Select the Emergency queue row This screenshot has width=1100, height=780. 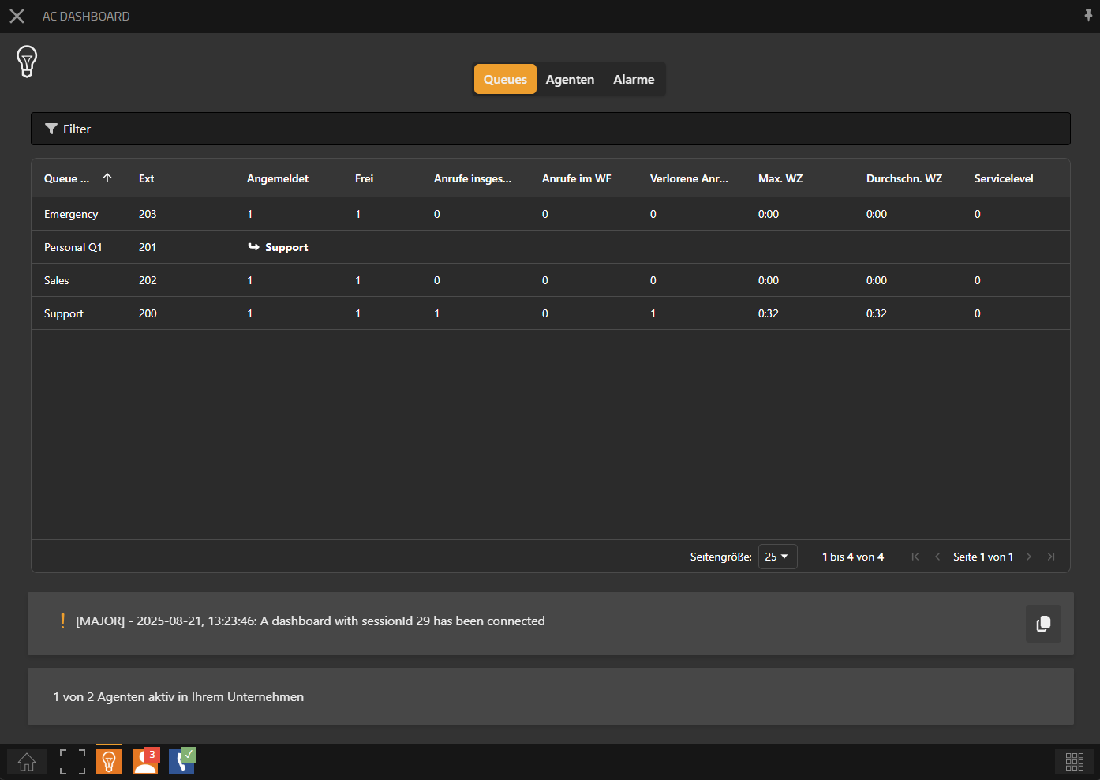point(71,214)
